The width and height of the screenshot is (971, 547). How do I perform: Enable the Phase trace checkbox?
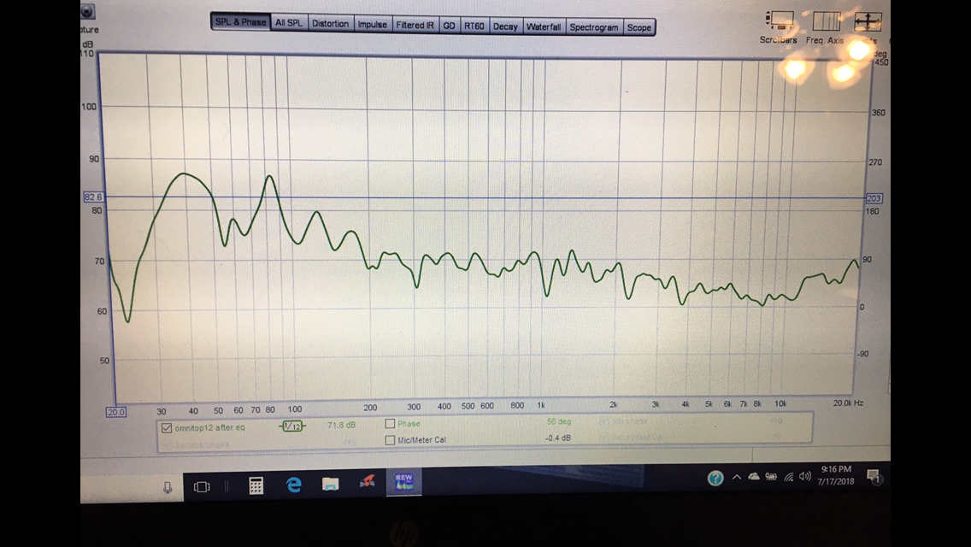pos(390,424)
